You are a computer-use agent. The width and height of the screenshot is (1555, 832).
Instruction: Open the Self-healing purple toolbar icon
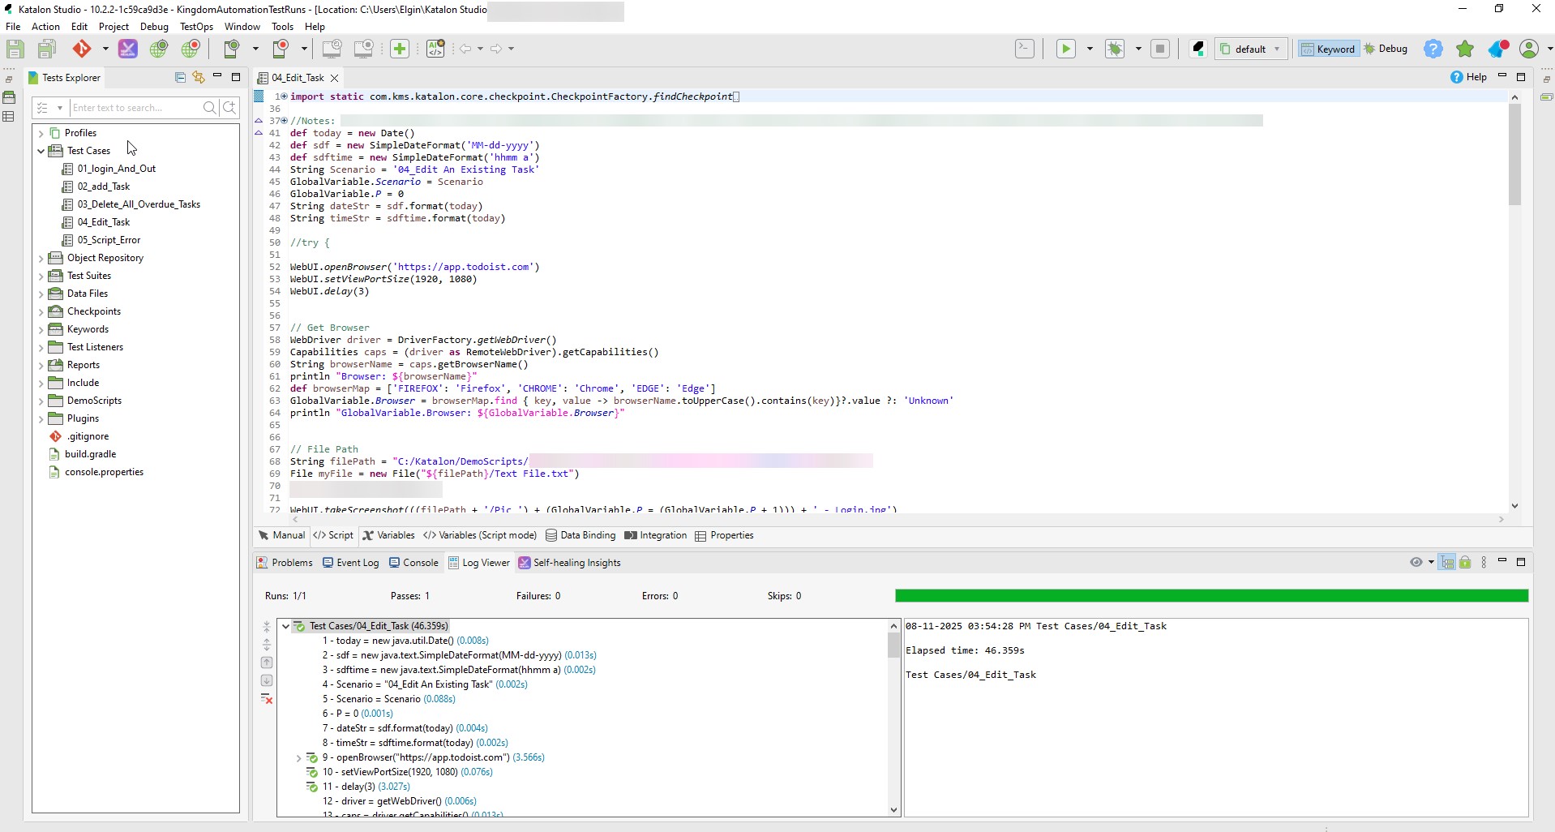[128, 49]
